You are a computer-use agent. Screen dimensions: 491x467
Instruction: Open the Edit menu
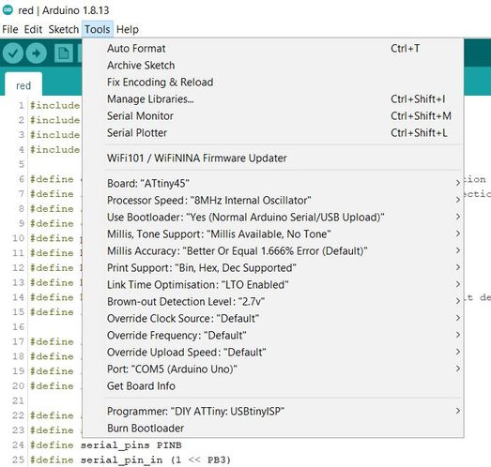tap(33, 29)
